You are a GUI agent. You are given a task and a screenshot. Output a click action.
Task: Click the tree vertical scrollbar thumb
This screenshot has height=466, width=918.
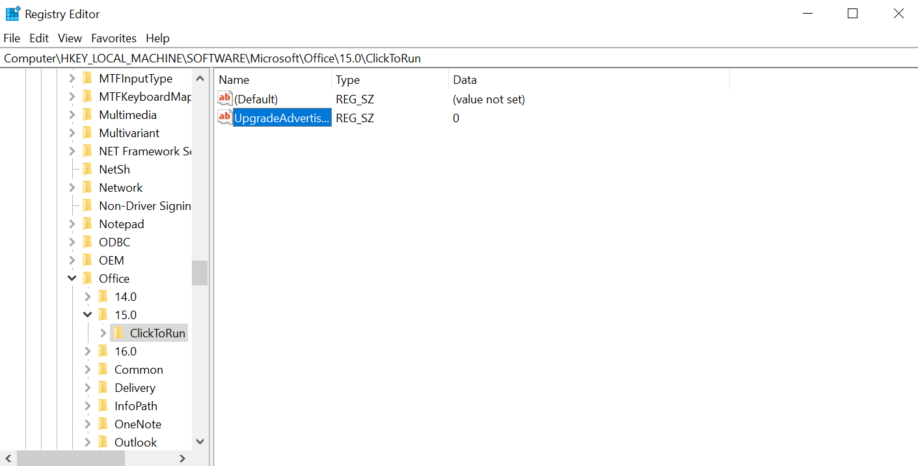coord(200,273)
